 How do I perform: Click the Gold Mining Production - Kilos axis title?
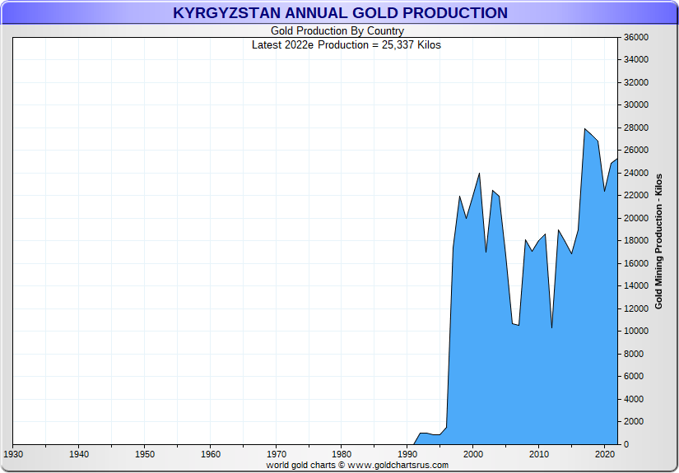(x=658, y=240)
